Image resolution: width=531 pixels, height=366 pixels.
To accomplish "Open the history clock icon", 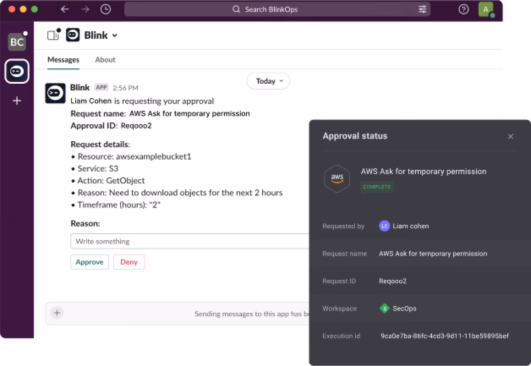I will pyautogui.click(x=106, y=9).
